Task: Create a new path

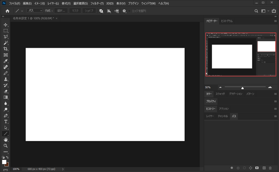Action: pos(264,168)
